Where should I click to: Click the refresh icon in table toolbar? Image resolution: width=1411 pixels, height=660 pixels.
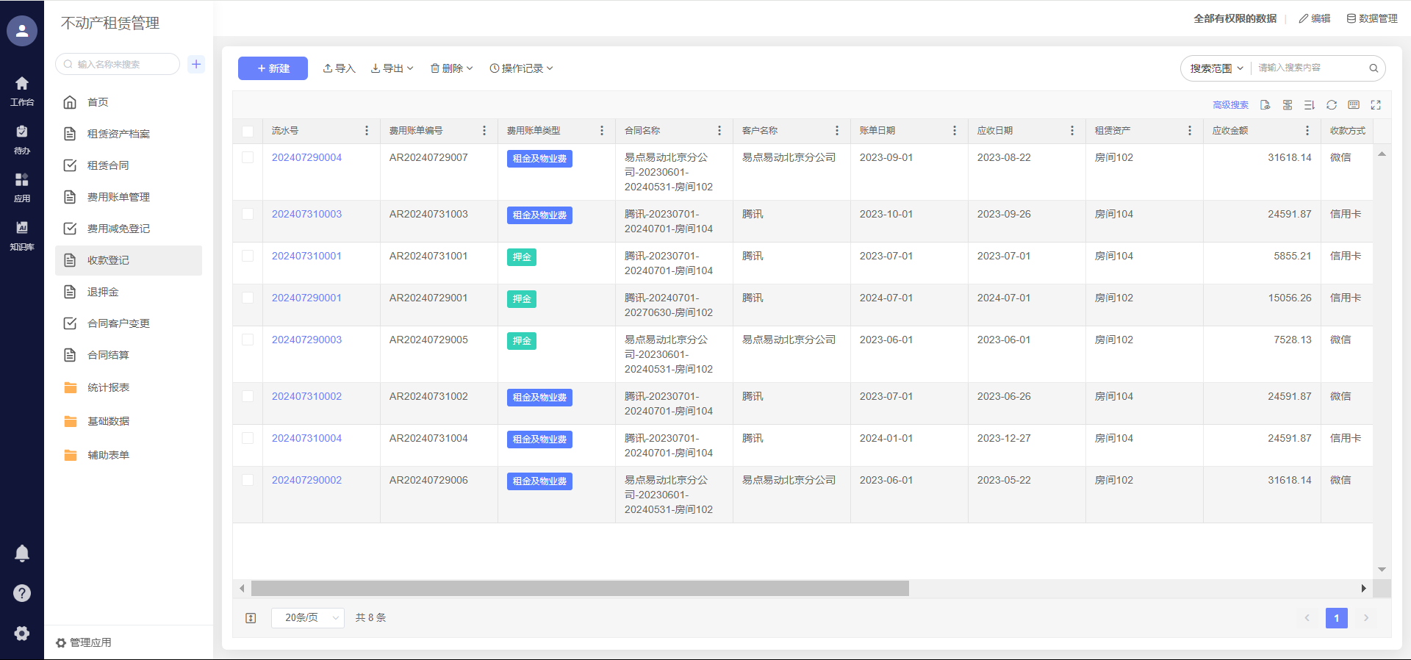[1331, 105]
